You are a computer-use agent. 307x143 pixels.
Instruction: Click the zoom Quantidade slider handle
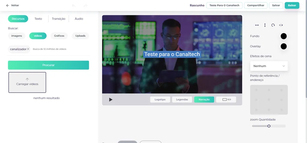[269, 126]
